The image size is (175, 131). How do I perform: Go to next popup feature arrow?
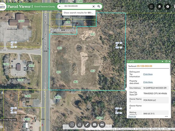click(163, 62)
